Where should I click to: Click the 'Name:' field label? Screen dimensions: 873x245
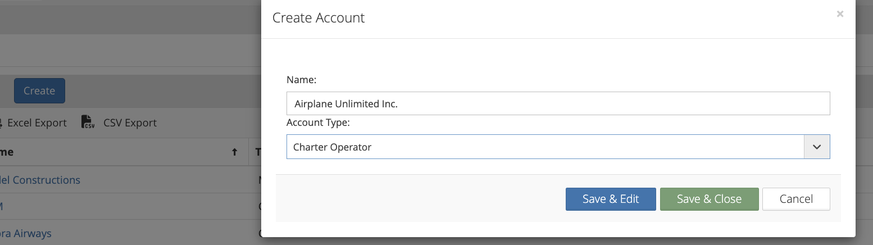coord(302,80)
